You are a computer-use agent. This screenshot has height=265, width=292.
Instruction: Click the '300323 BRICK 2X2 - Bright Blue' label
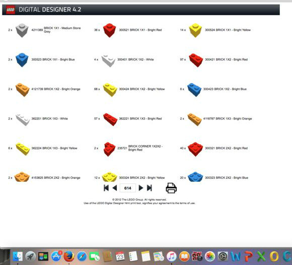coord(227,178)
